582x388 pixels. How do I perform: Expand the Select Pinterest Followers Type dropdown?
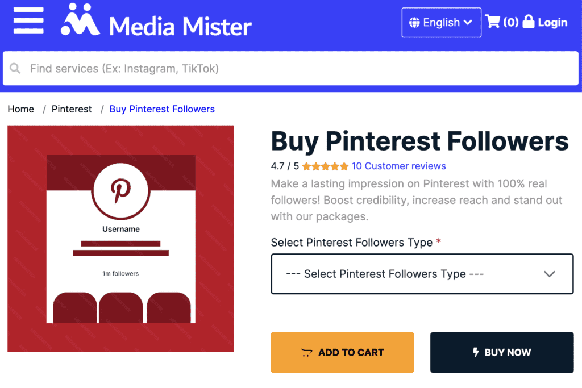[422, 273]
